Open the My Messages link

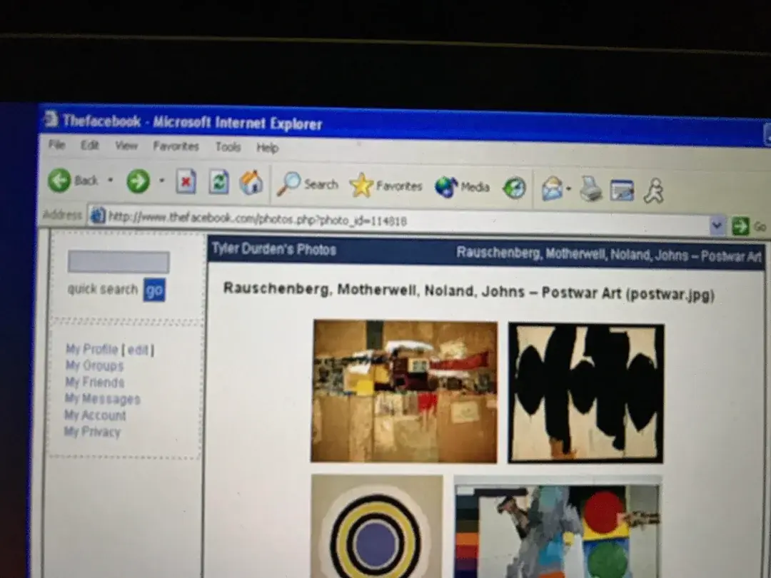click(x=102, y=399)
